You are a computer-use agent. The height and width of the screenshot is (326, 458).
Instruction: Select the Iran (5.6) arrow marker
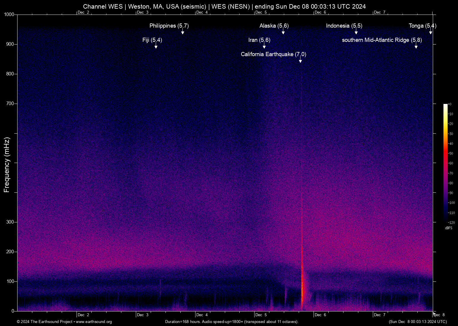[x=264, y=45]
